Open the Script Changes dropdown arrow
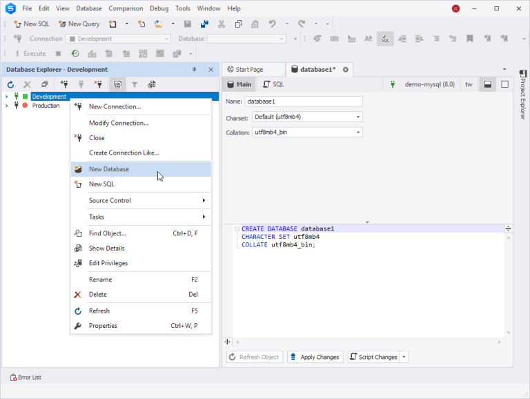 click(x=404, y=357)
